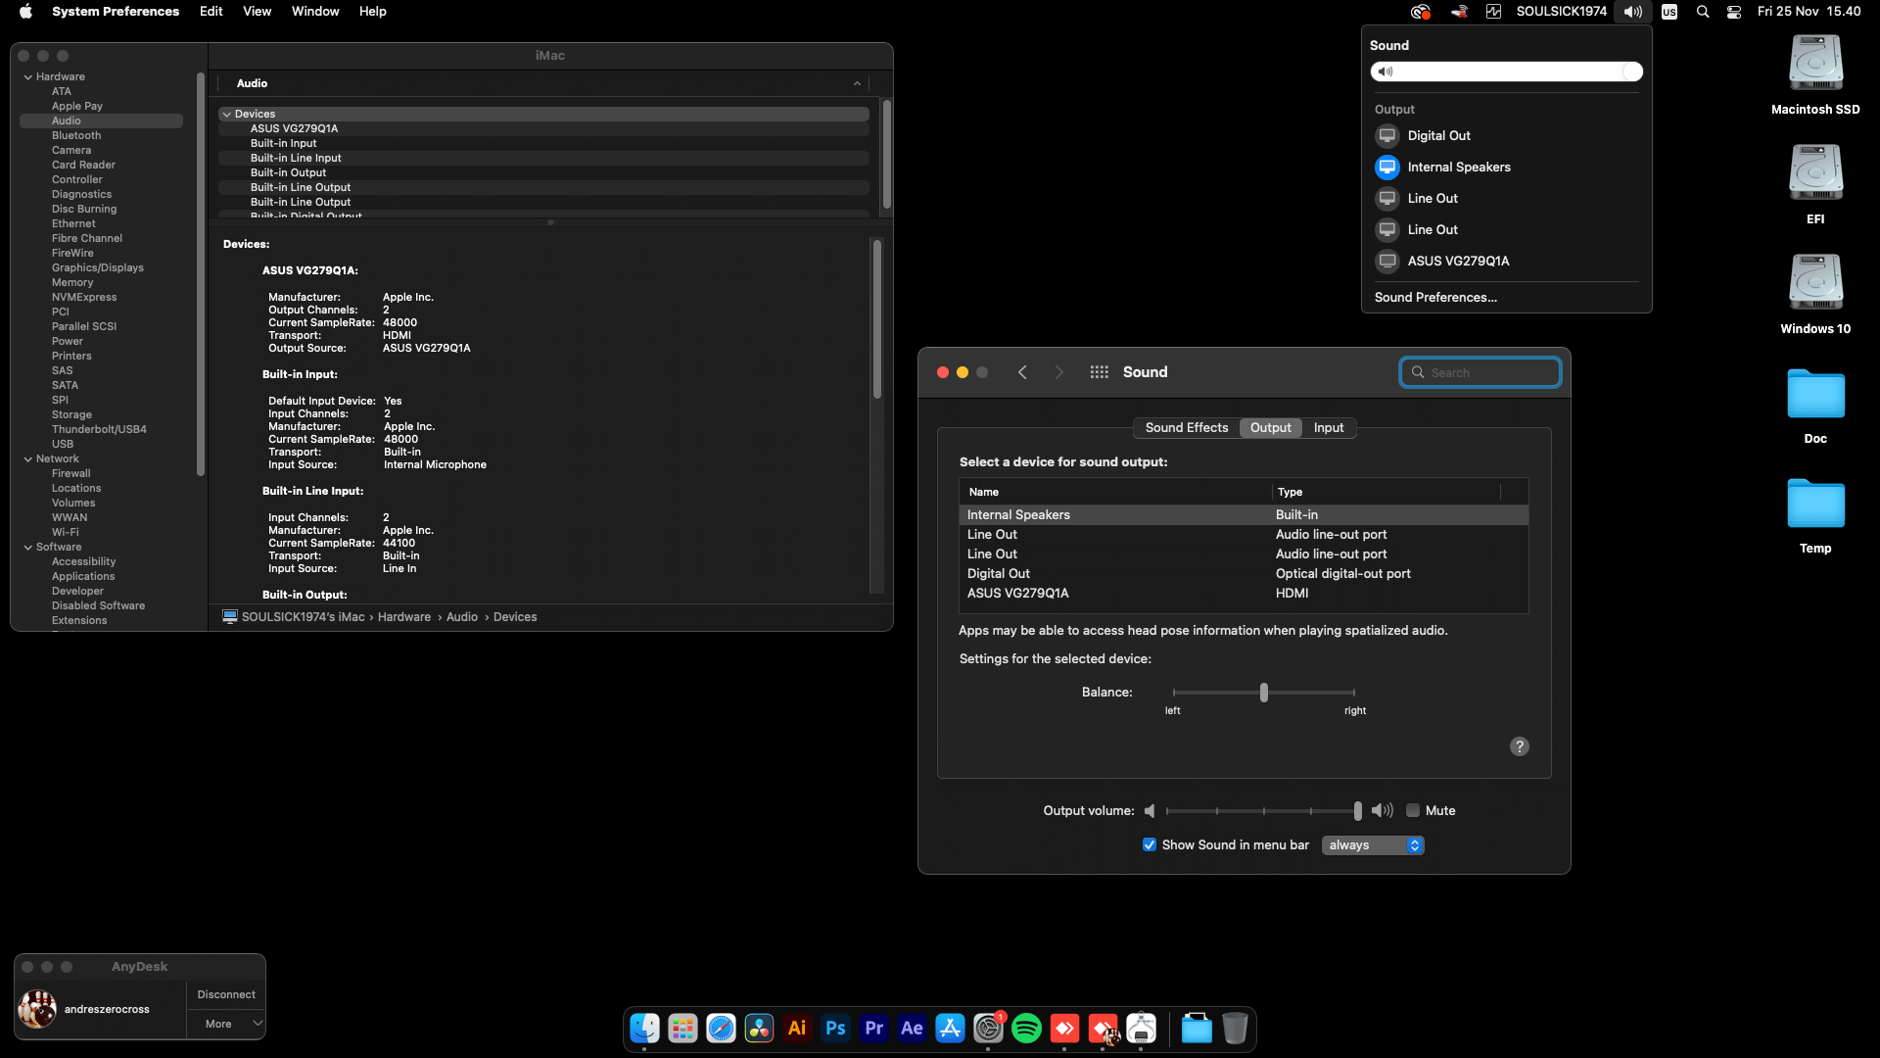The width and height of the screenshot is (1880, 1058).
Task: Select Thunderbolt/USB4 in the sidebar
Action: (x=99, y=429)
